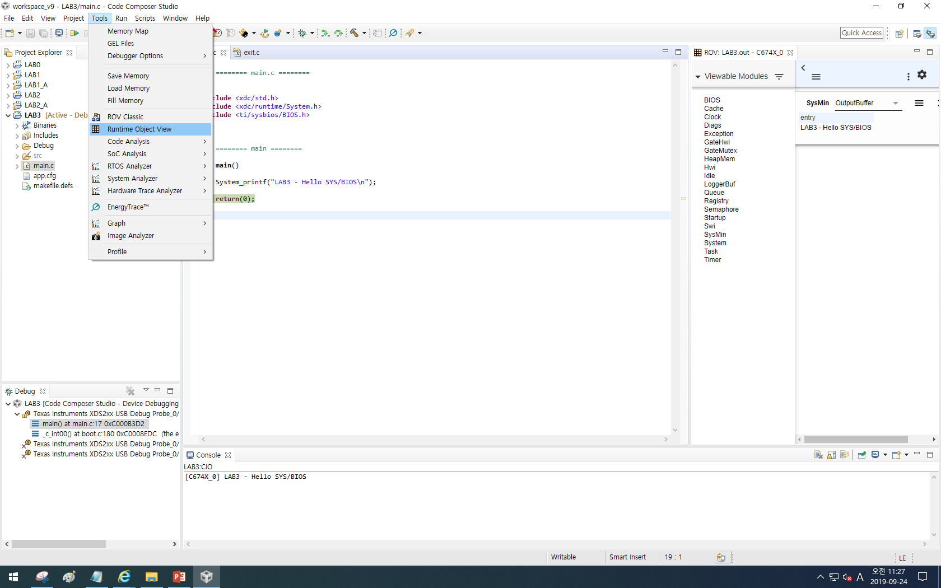Viewport: 941px width, 588px height.
Task: Expand the Binaries folder arrow
Action: 17,125
